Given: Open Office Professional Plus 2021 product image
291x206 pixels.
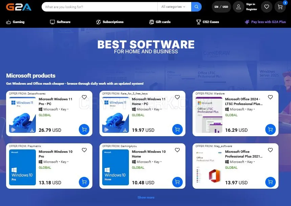Looking at the screenshot, I should tap(209, 167).
